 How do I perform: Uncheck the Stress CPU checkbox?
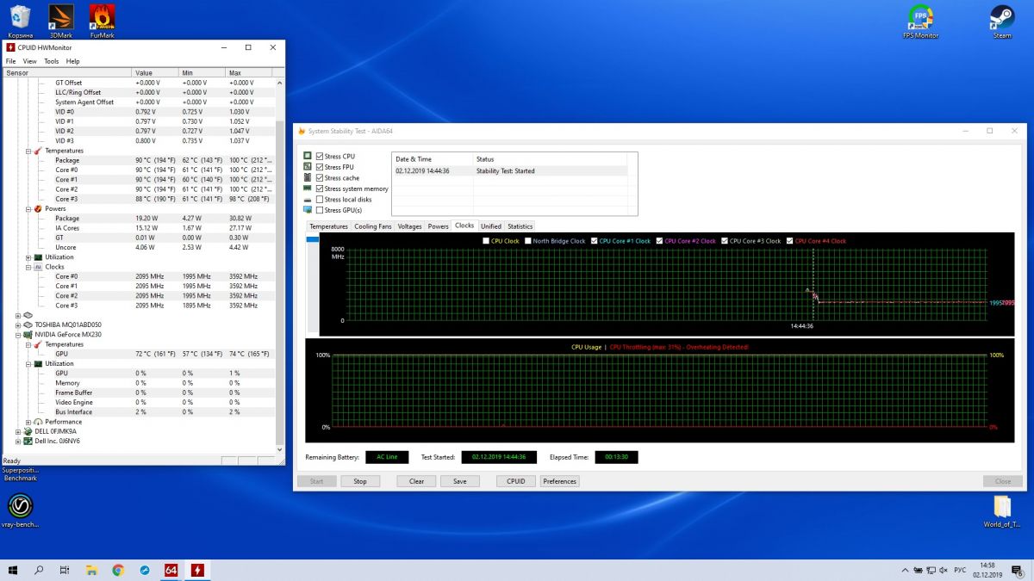pyautogui.click(x=320, y=156)
